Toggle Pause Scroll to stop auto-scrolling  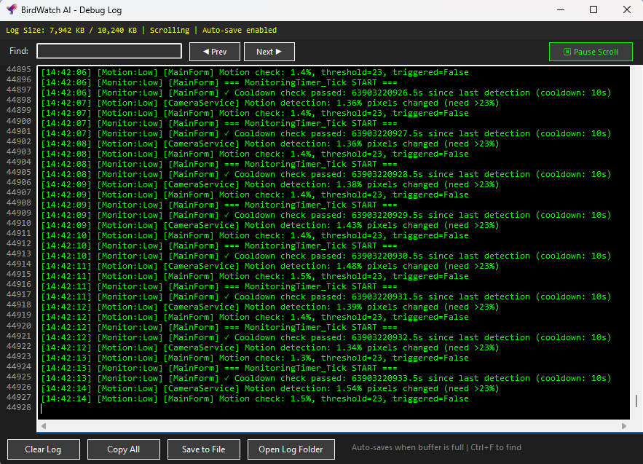click(590, 52)
